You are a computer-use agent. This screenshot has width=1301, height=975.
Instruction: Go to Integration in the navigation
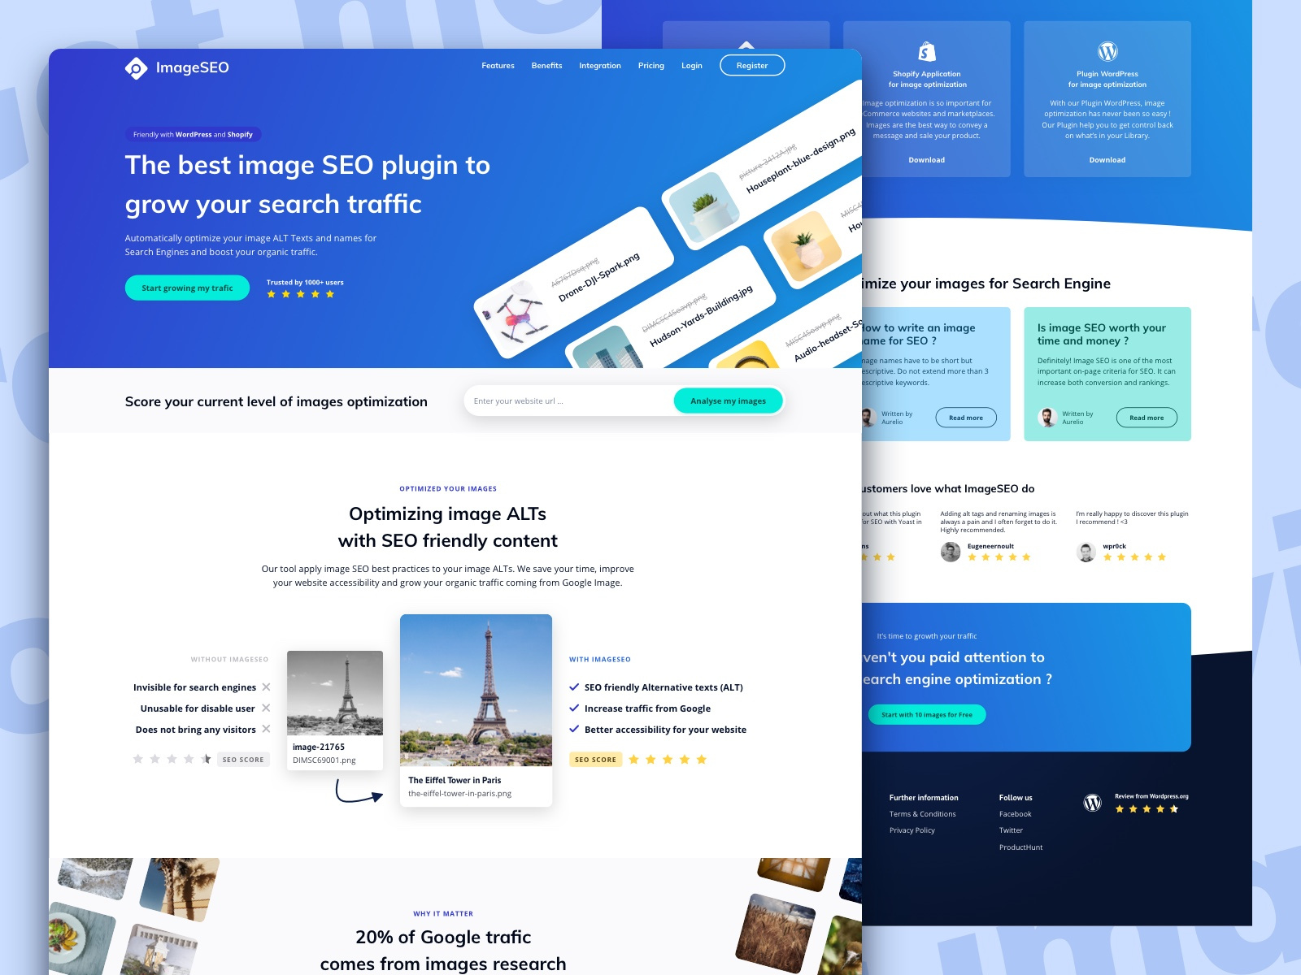[x=600, y=66]
